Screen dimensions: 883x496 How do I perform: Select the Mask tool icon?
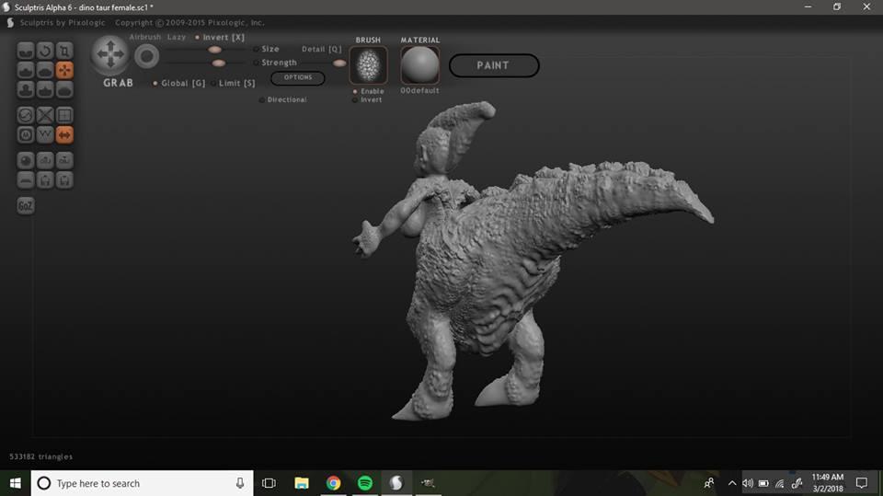pyautogui.click(x=26, y=135)
